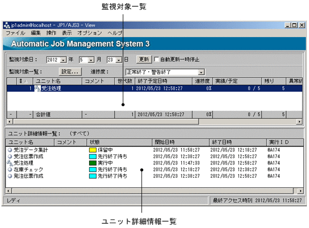The image size is (309, 228).
Task: Click the jobnet icon in the selected 受注処理 monitoring row
Action: 38,88
